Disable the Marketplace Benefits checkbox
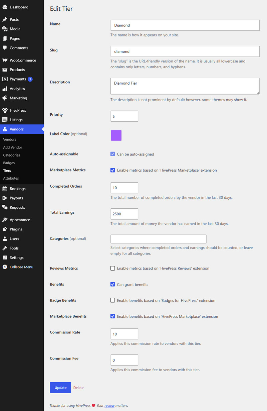Viewport: 267px width, 411px height. tap(113, 316)
